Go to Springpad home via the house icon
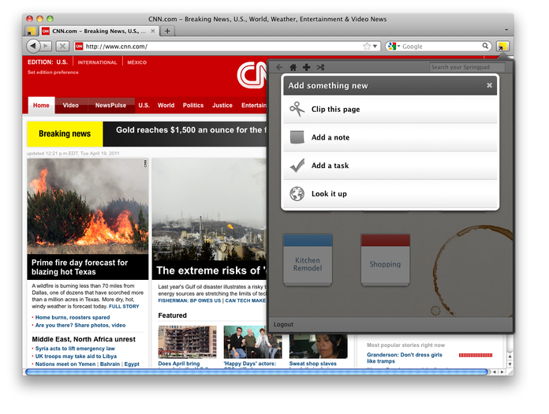The image size is (549, 414). [293, 68]
